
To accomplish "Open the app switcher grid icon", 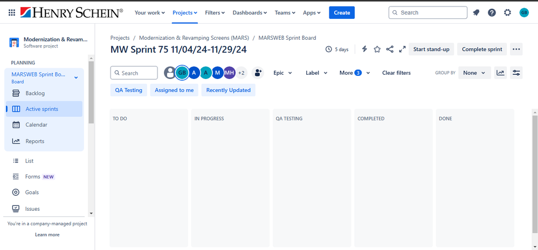I will coord(12,13).
